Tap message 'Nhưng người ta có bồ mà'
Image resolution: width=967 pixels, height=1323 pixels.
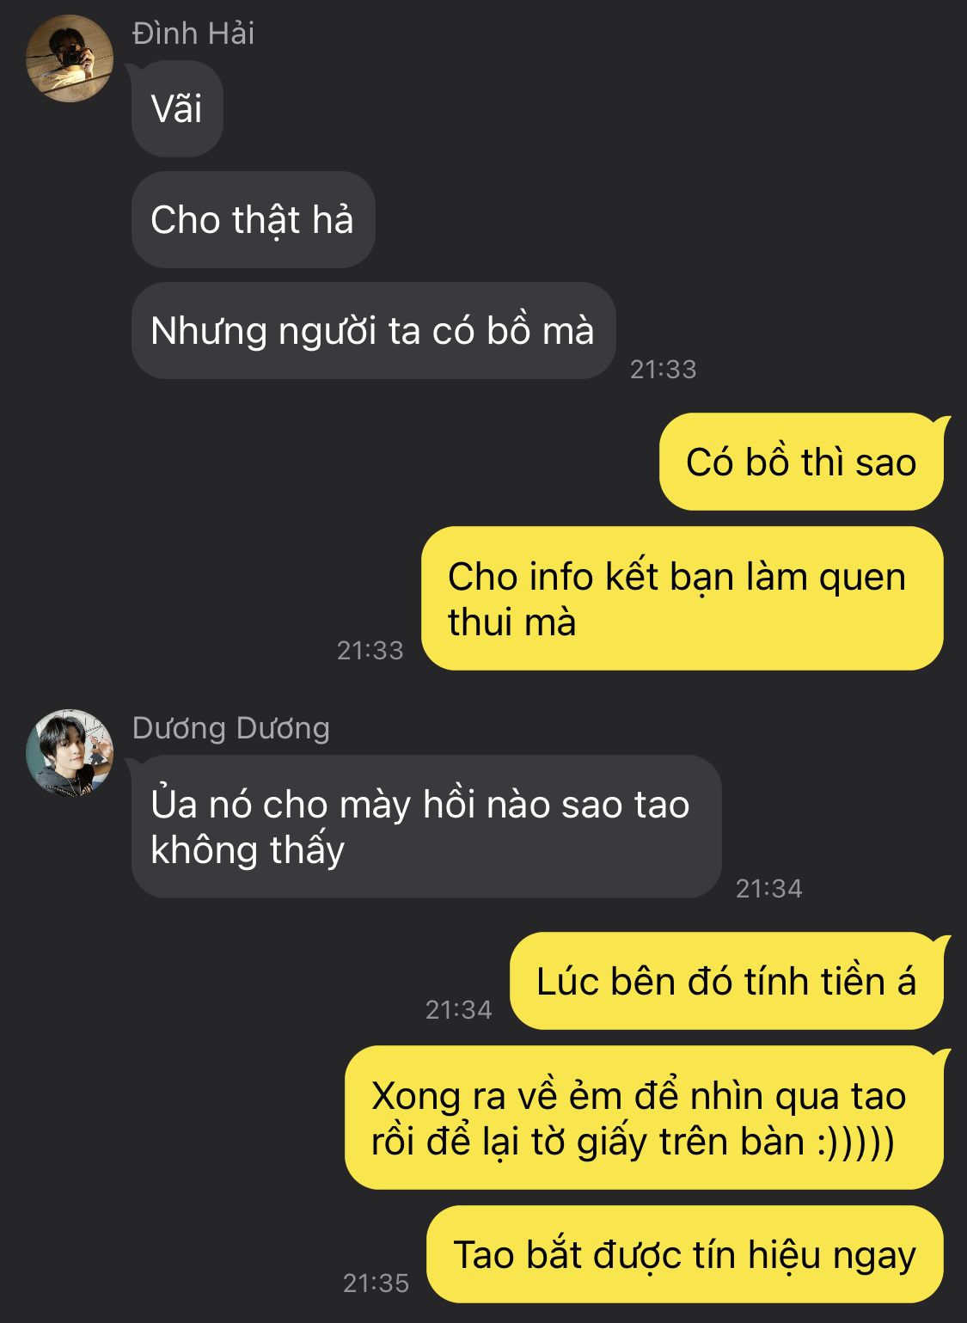coord(373,331)
